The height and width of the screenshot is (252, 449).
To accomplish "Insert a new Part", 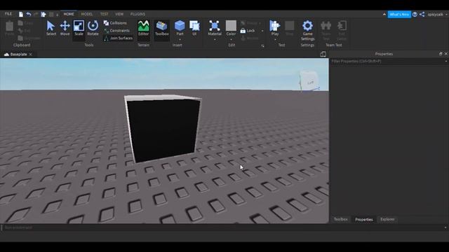I will click(180, 28).
